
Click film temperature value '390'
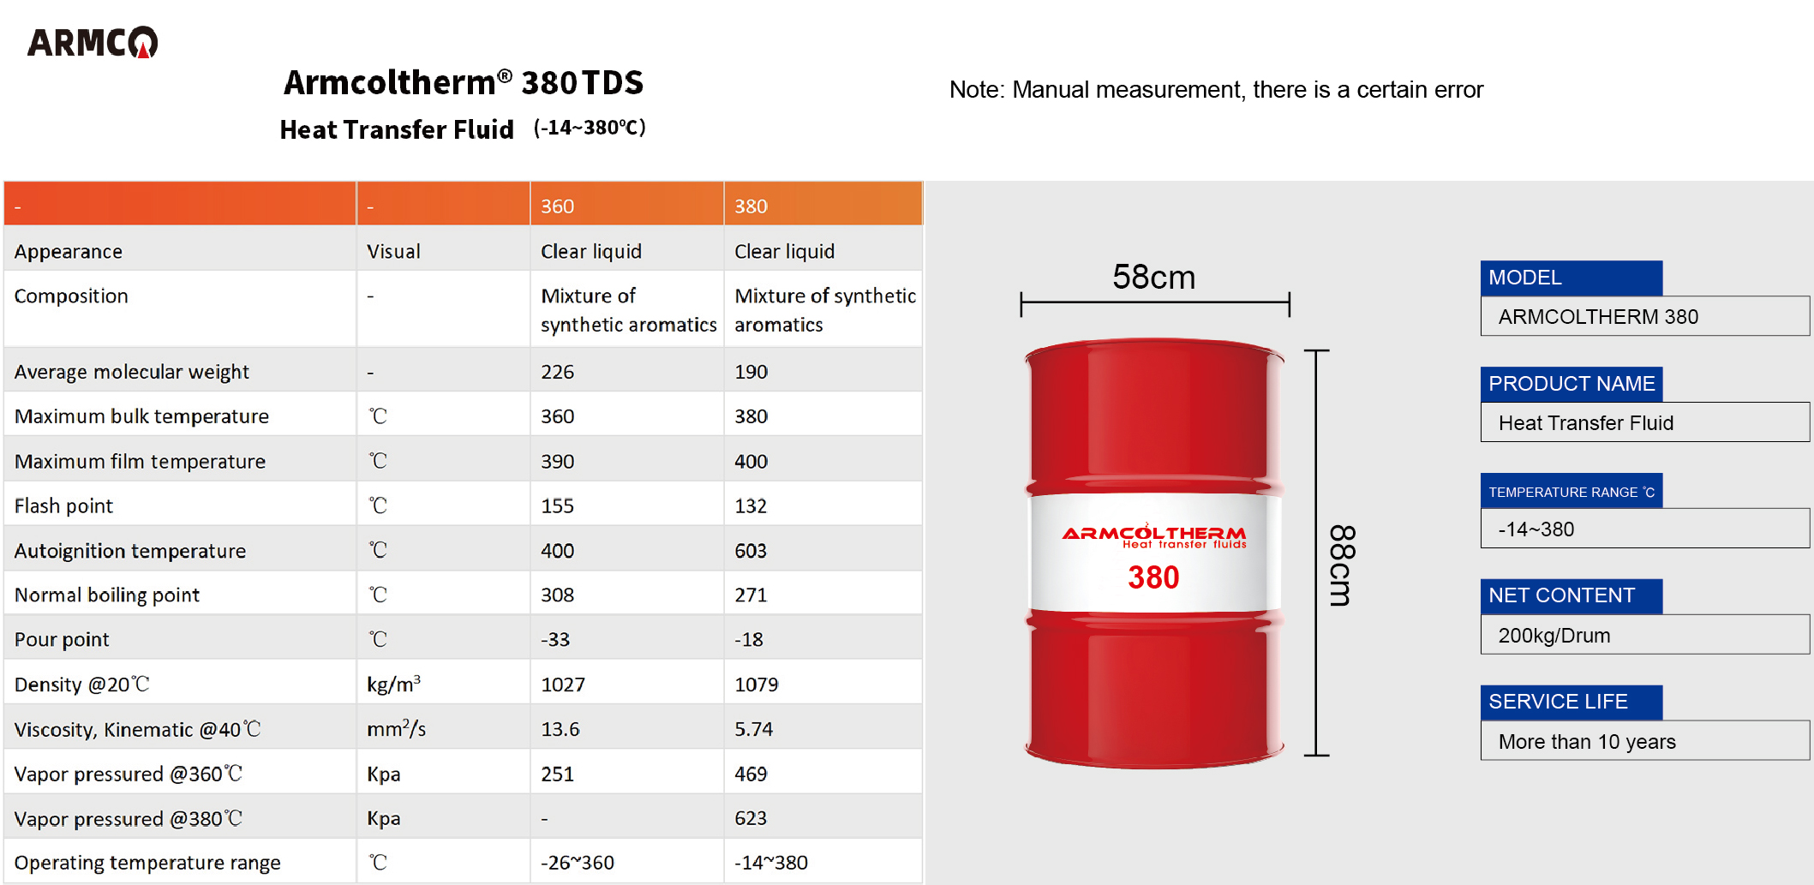pyautogui.click(x=557, y=461)
